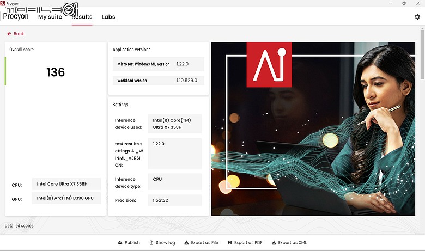Image resolution: width=425 pixels, height=251 pixels.
Task: Close the Procyon window
Action: [x=418, y=3]
